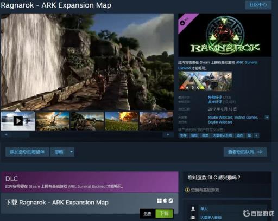Click the main waterfall screenshot preview
The width and height of the screenshot is (278, 221).
click(87, 62)
